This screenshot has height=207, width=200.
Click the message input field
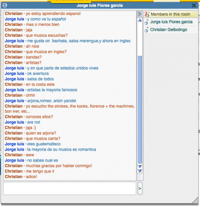tap(69, 188)
